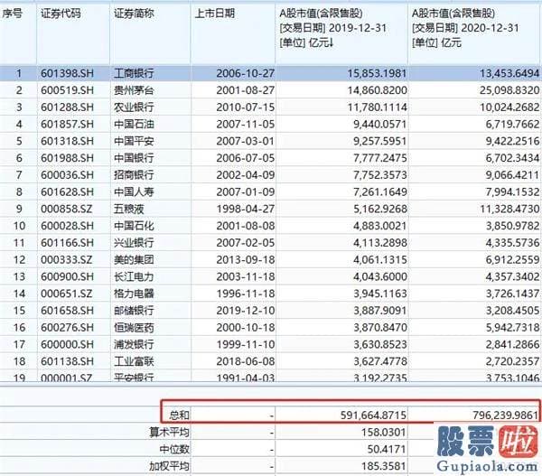Click the 算术平均 summary label

tap(170, 432)
